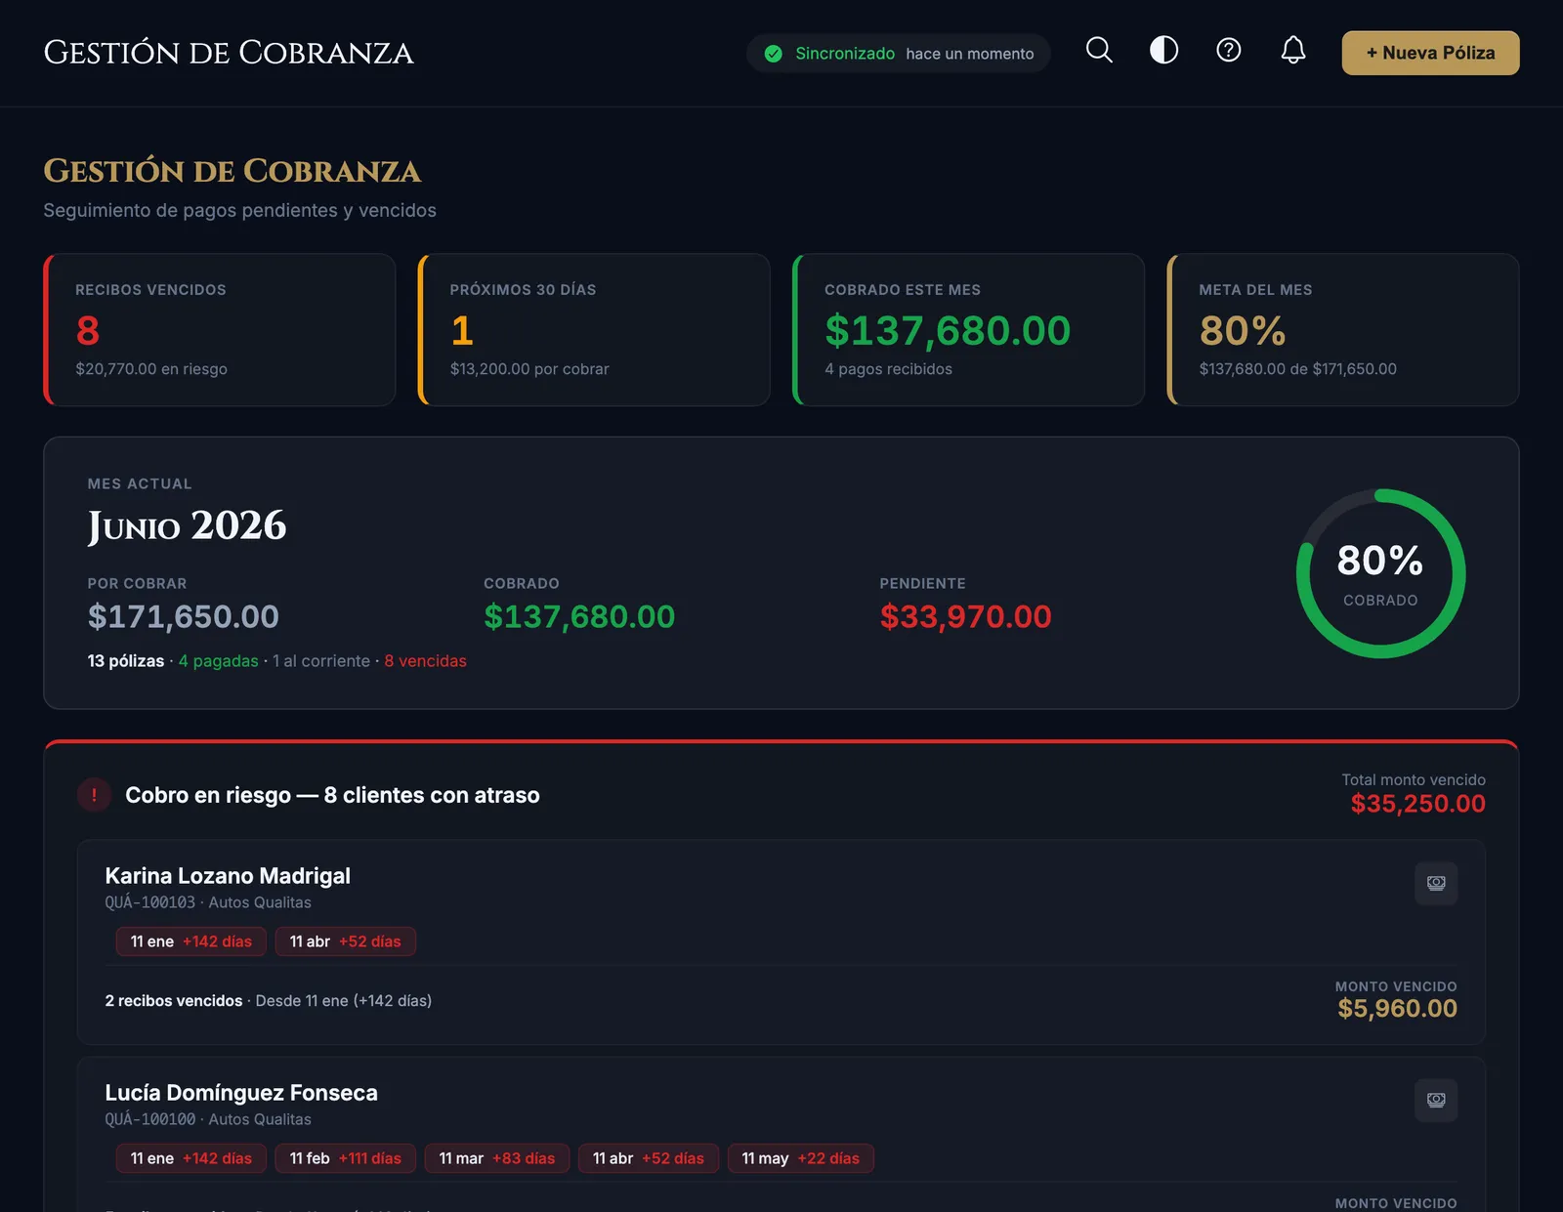The image size is (1563, 1212).
Task: Open the notifications bell icon
Action: click(1292, 51)
